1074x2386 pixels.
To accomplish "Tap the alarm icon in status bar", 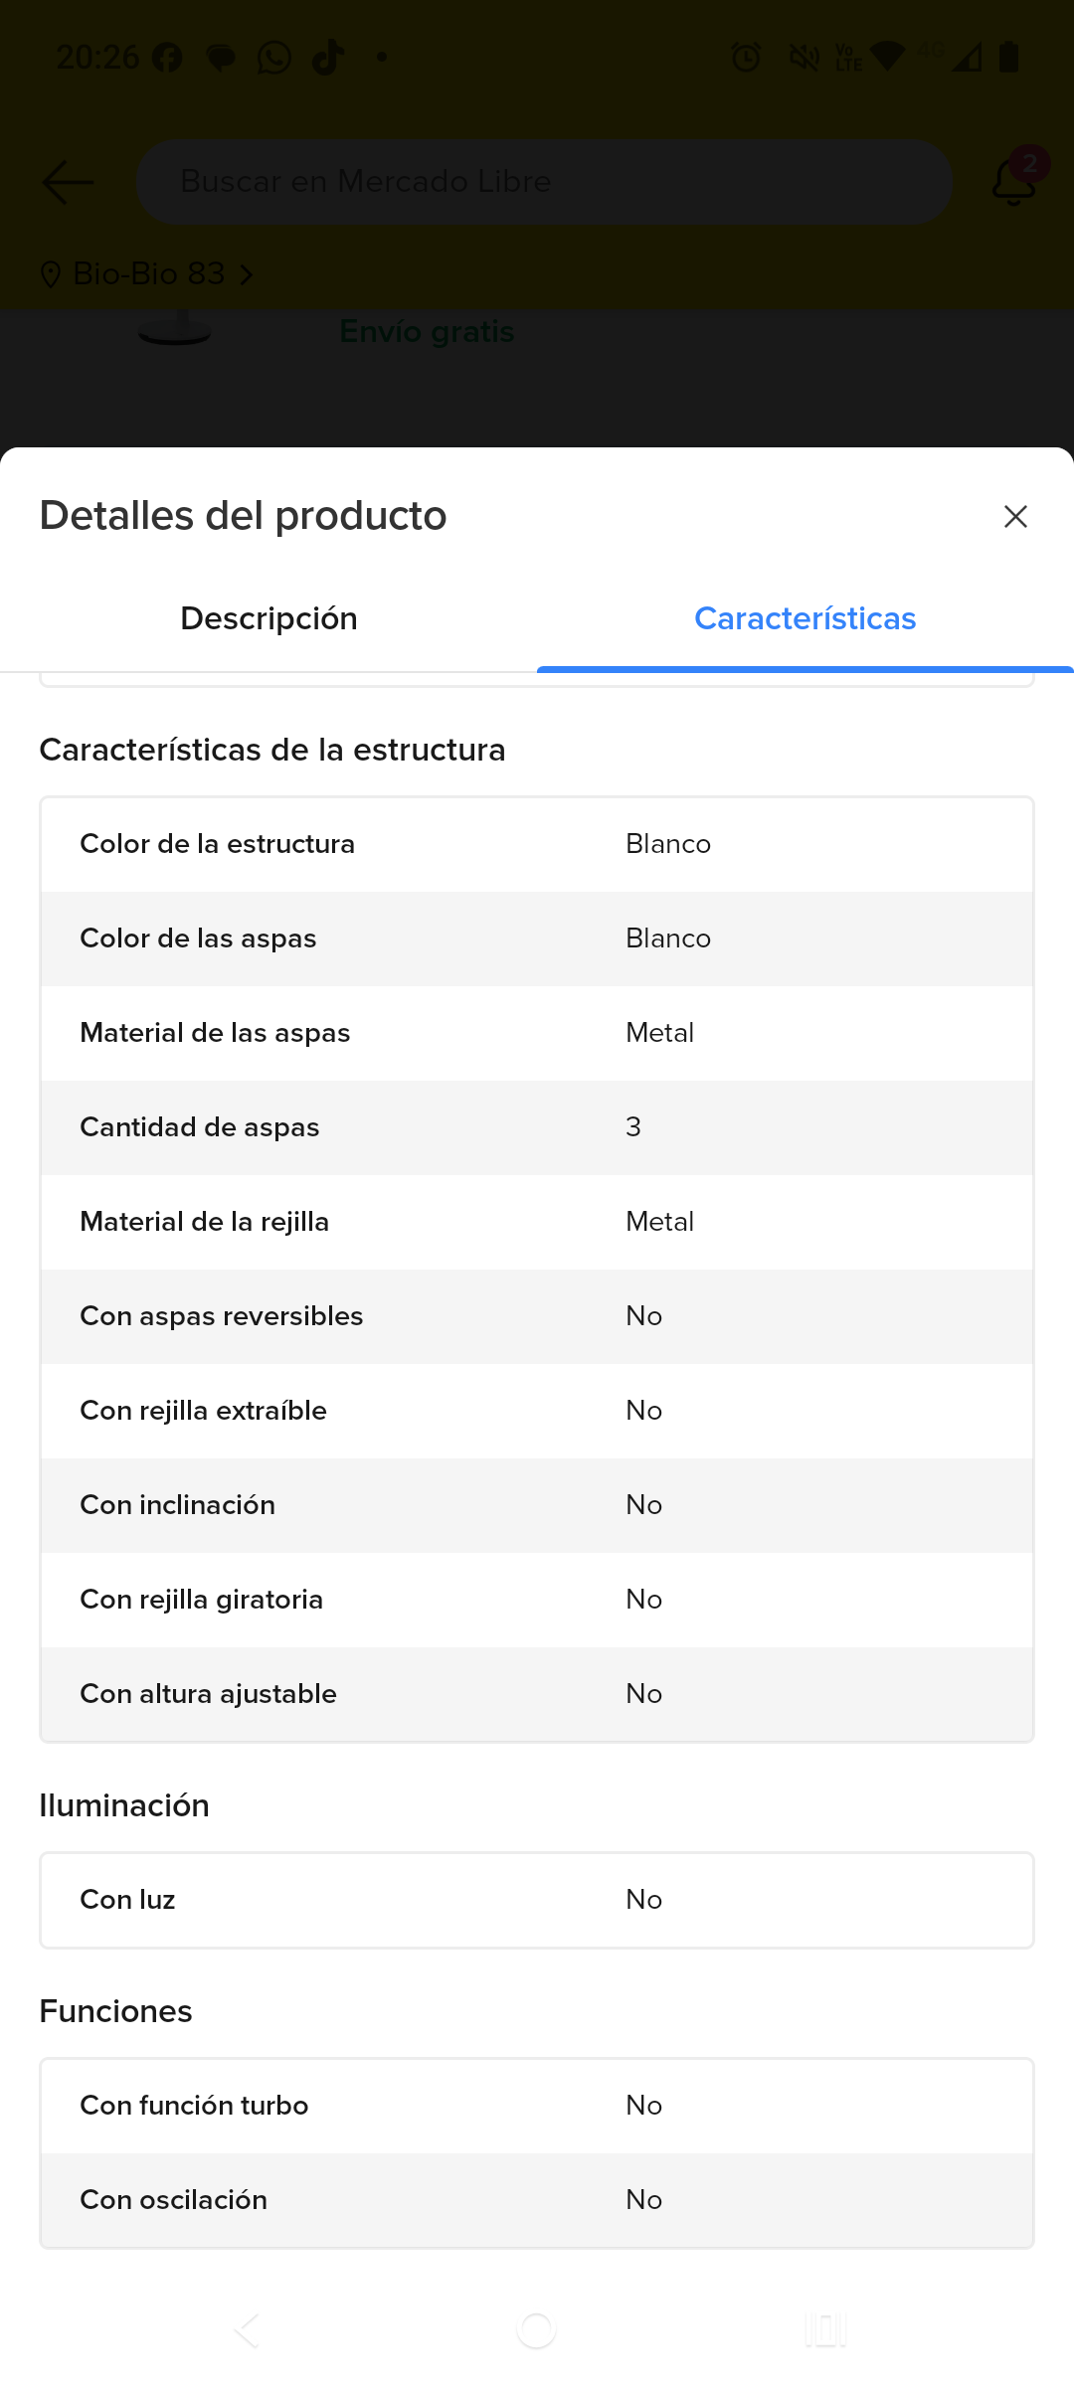I will pos(746,58).
